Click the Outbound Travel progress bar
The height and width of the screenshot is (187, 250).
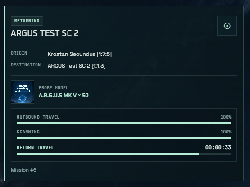tap(124, 123)
